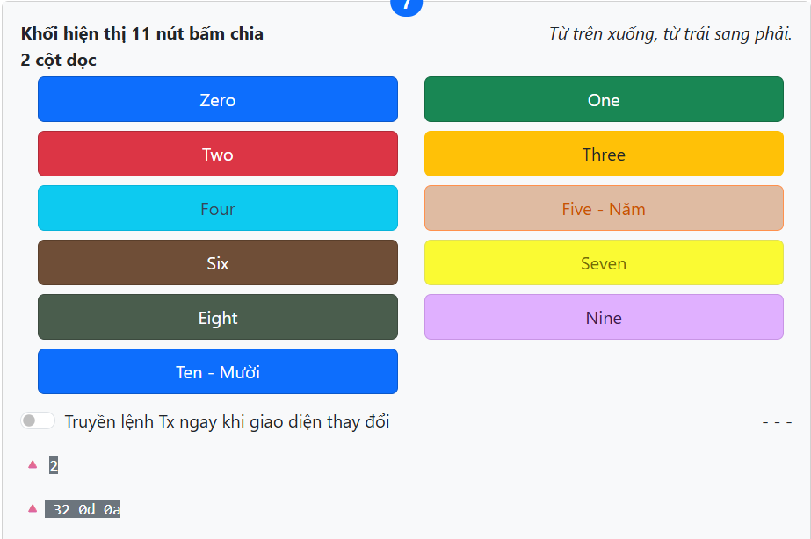
Task: Collapse the pink triangle beside hex bytes
Action: pyautogui.click(x=33, y=508)
